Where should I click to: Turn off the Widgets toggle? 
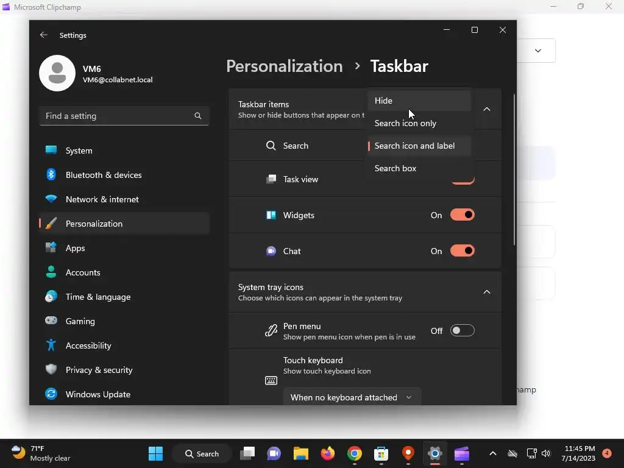tap(463, 215)
